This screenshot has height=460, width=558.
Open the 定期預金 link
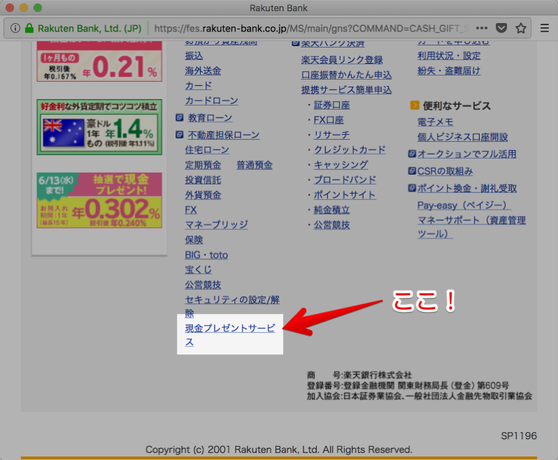click(x=203, y=165)
